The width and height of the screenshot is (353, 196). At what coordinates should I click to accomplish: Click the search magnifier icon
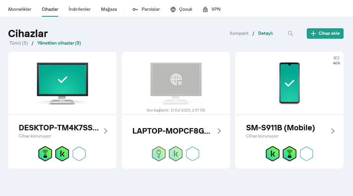(x=291, y=33)
